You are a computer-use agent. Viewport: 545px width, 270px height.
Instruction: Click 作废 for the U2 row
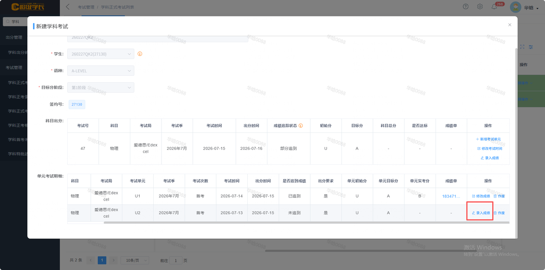pyautogui.click(x=499, y=213)
